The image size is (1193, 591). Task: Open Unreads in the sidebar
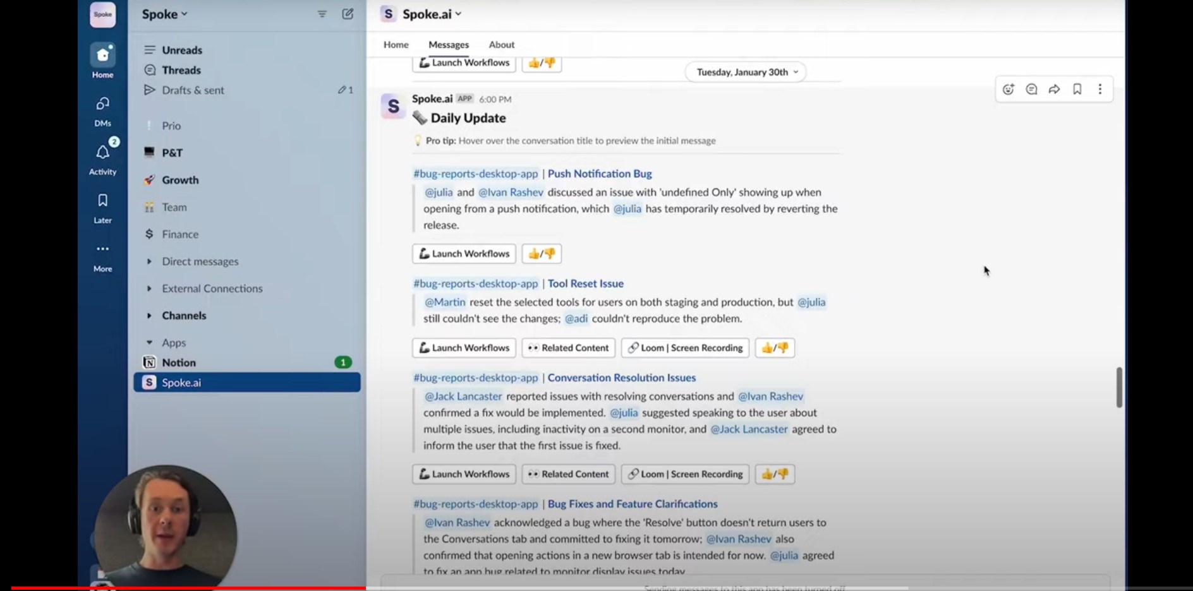click(182, 50)
